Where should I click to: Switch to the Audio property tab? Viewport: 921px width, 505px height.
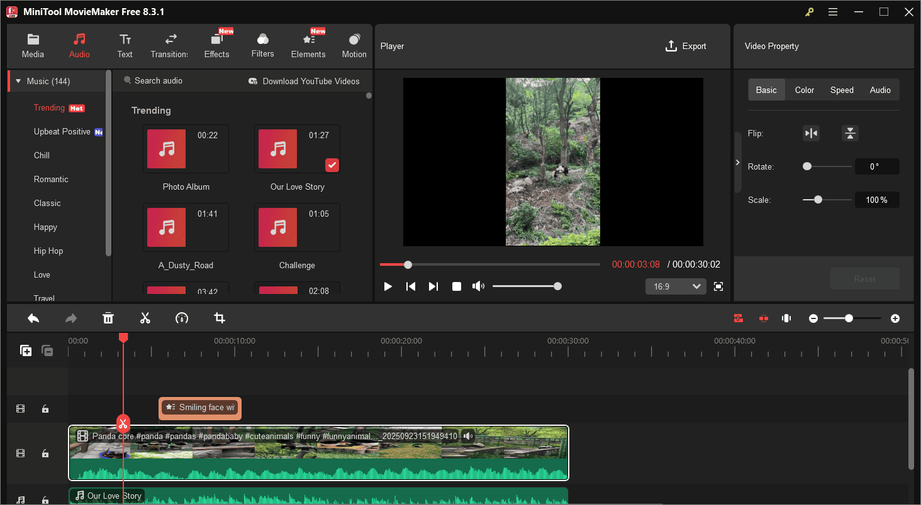click(880, 90)
